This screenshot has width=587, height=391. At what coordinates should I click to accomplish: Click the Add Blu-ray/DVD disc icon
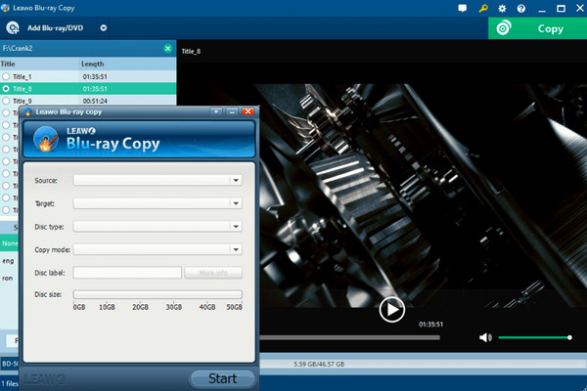click(x=13, y=27)
